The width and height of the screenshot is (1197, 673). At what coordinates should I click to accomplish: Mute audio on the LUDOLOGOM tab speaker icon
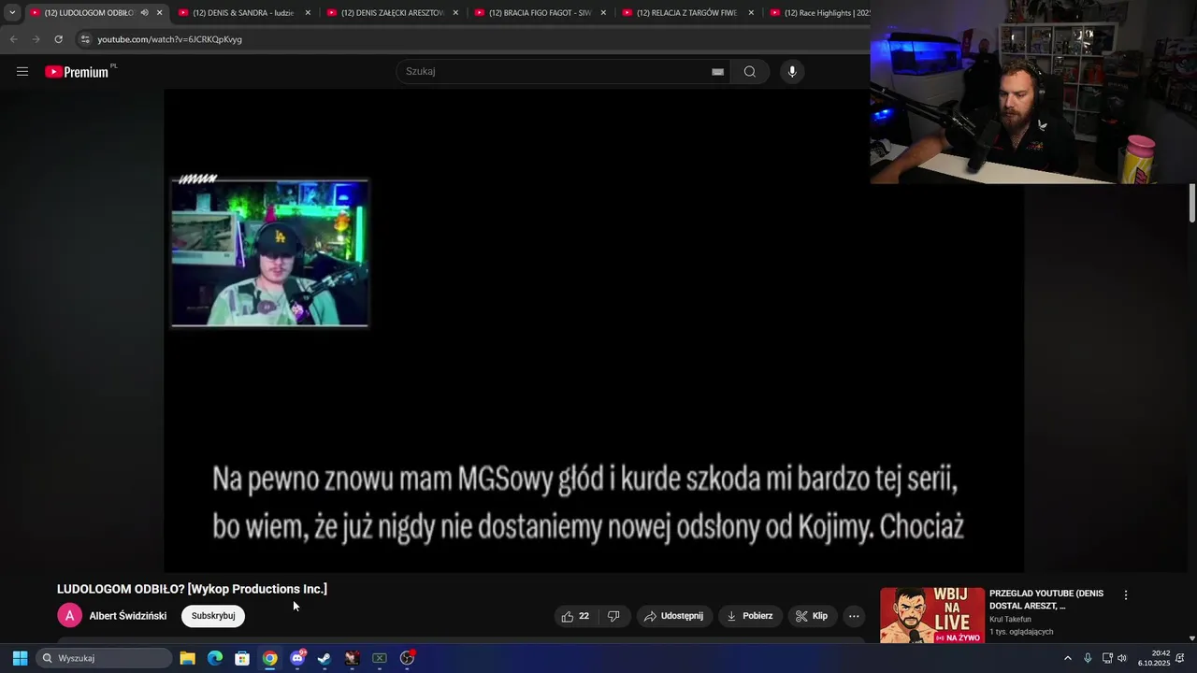point(144,13)
